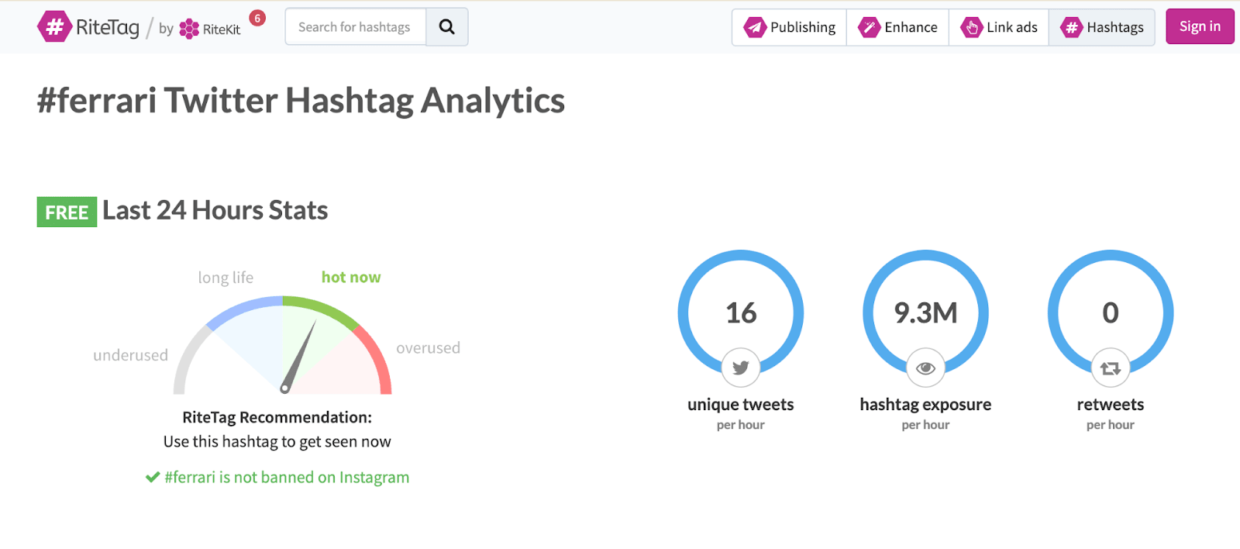
Task: Click the Hashtags grid icon
Action: click(1072, 26)
